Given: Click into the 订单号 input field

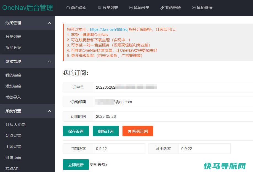Looking at the screenshot, I should (173, 87).
